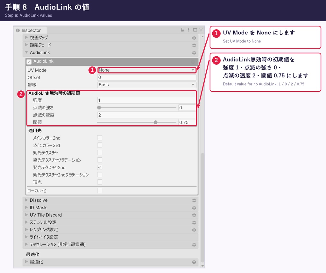
Task: Expand the レンダリング設定 section
Action: [x=26, y=229]
